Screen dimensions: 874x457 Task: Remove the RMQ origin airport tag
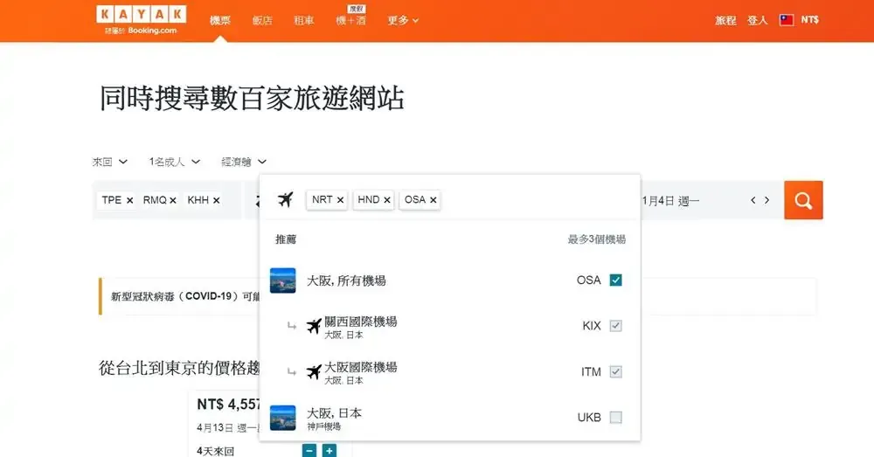tap(173, 201)
